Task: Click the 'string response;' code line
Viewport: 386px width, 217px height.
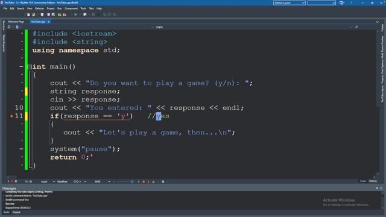Action: [x=85, y=92]
